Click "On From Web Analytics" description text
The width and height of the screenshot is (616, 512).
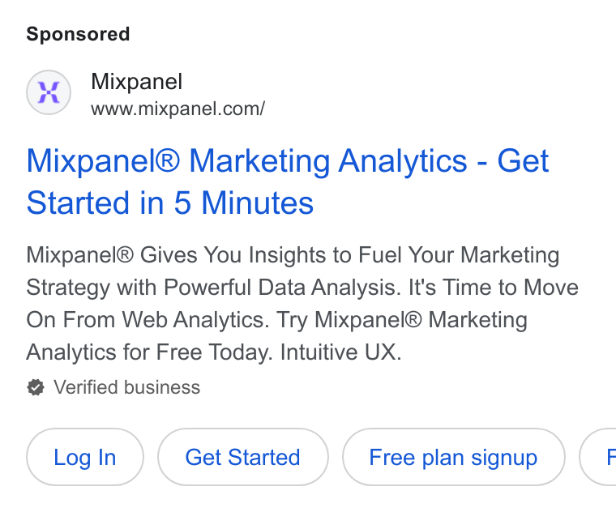coord(148,320)
